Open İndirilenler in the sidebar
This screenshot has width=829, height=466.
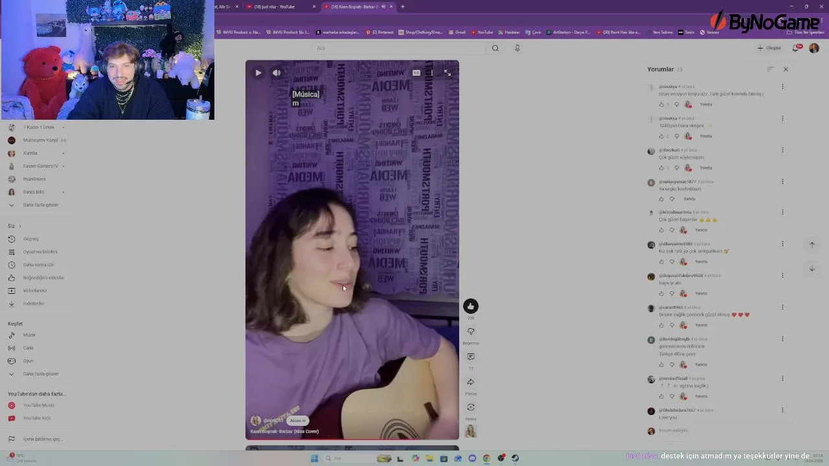[x=34, y=304]
